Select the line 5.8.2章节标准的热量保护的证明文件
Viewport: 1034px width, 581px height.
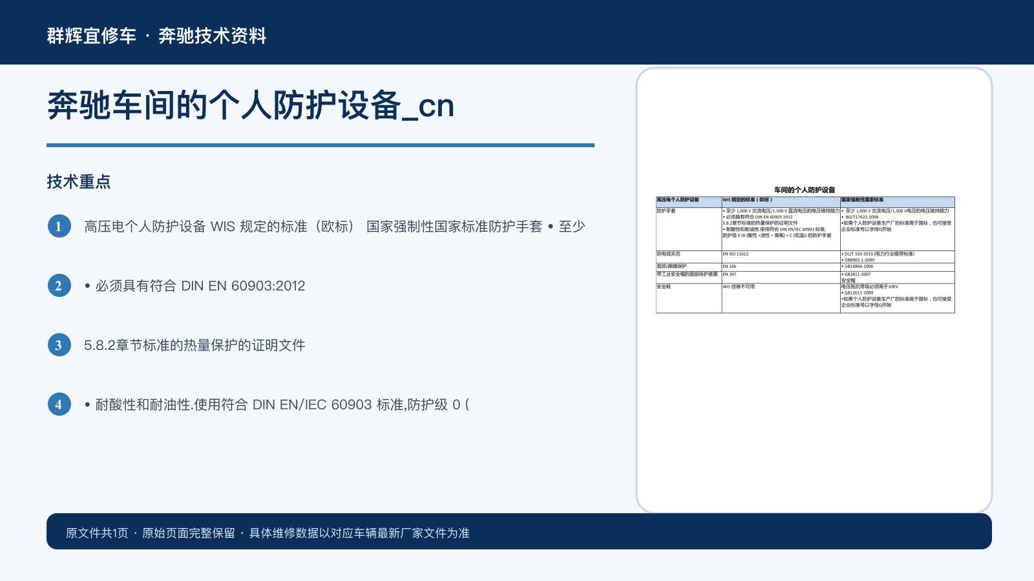pyautogui.click(x=195, y=345)
